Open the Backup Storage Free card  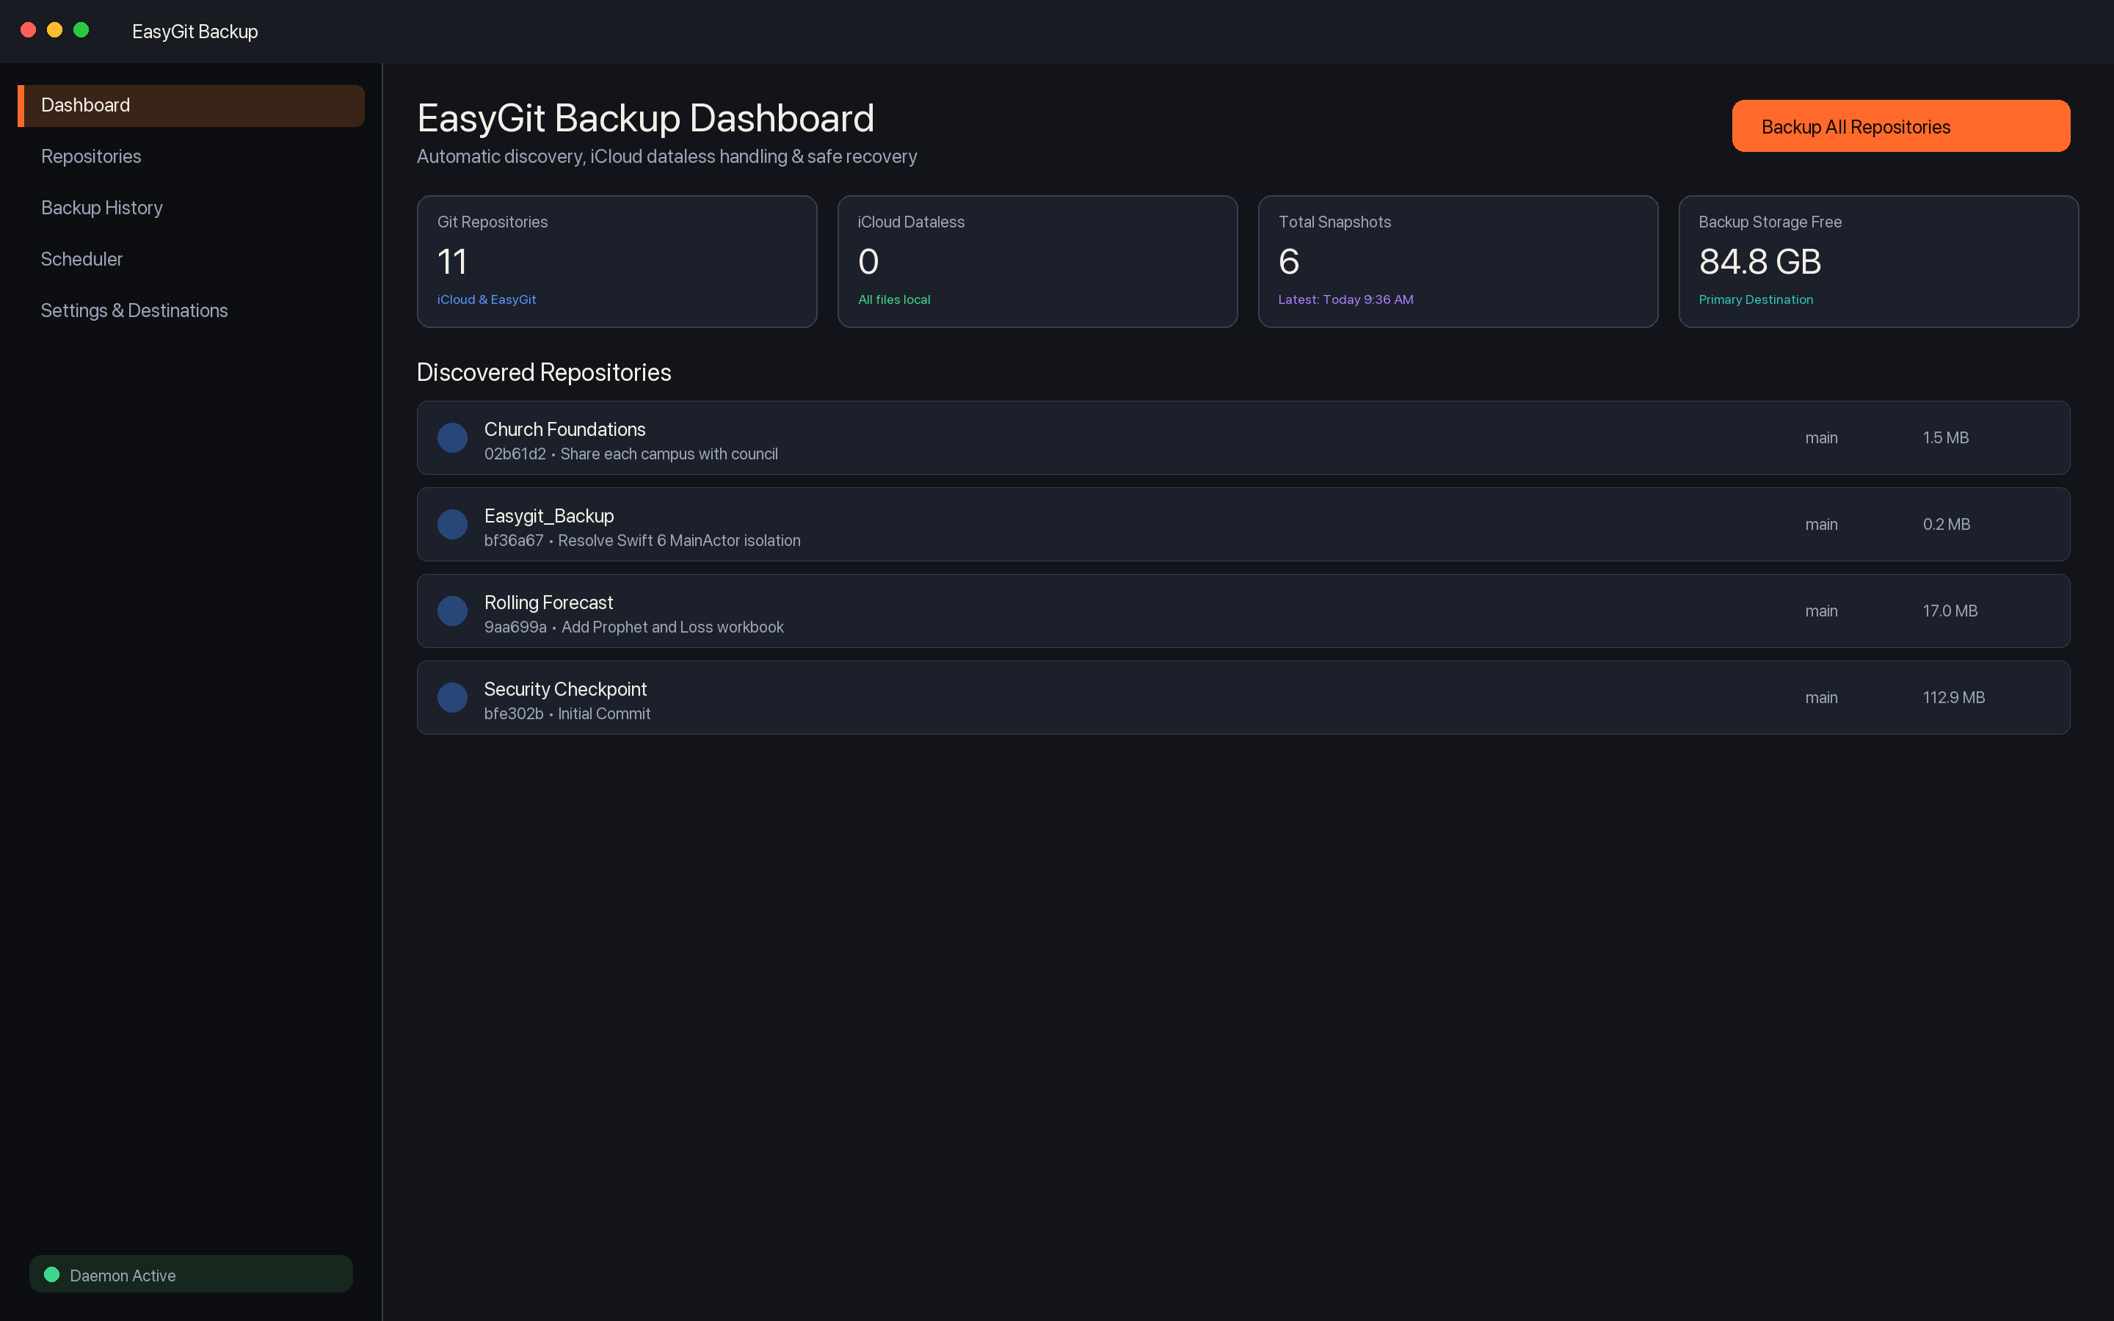[x=1878, y=261]
